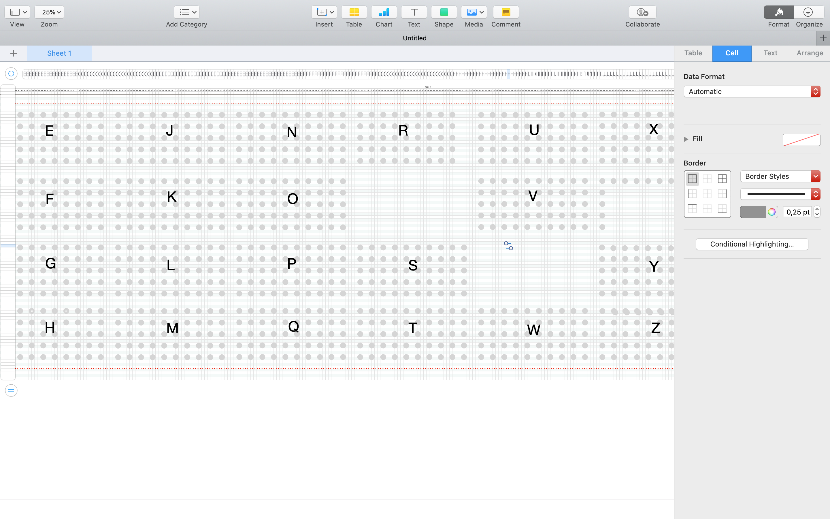
Task: Open the border color wheel picker
Action: 772,212
